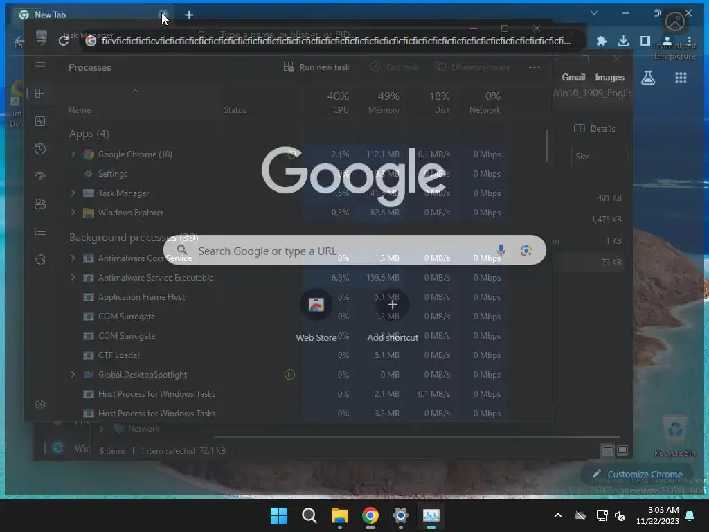Select Application Frame Host process row
Viewport: 709px width, 532px height.
pos(287,297)
